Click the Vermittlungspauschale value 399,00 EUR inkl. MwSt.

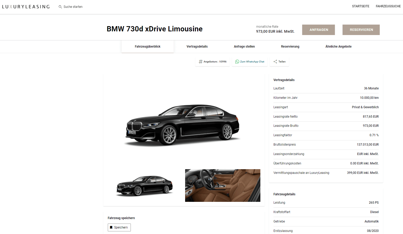(x=363, y=173)
